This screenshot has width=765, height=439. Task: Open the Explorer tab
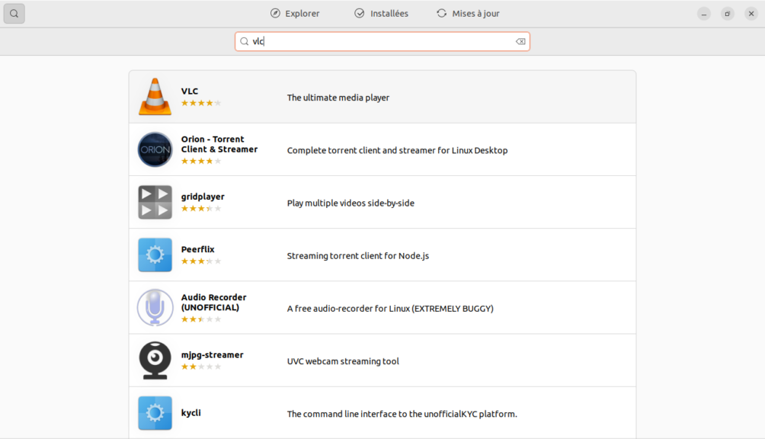295,14
